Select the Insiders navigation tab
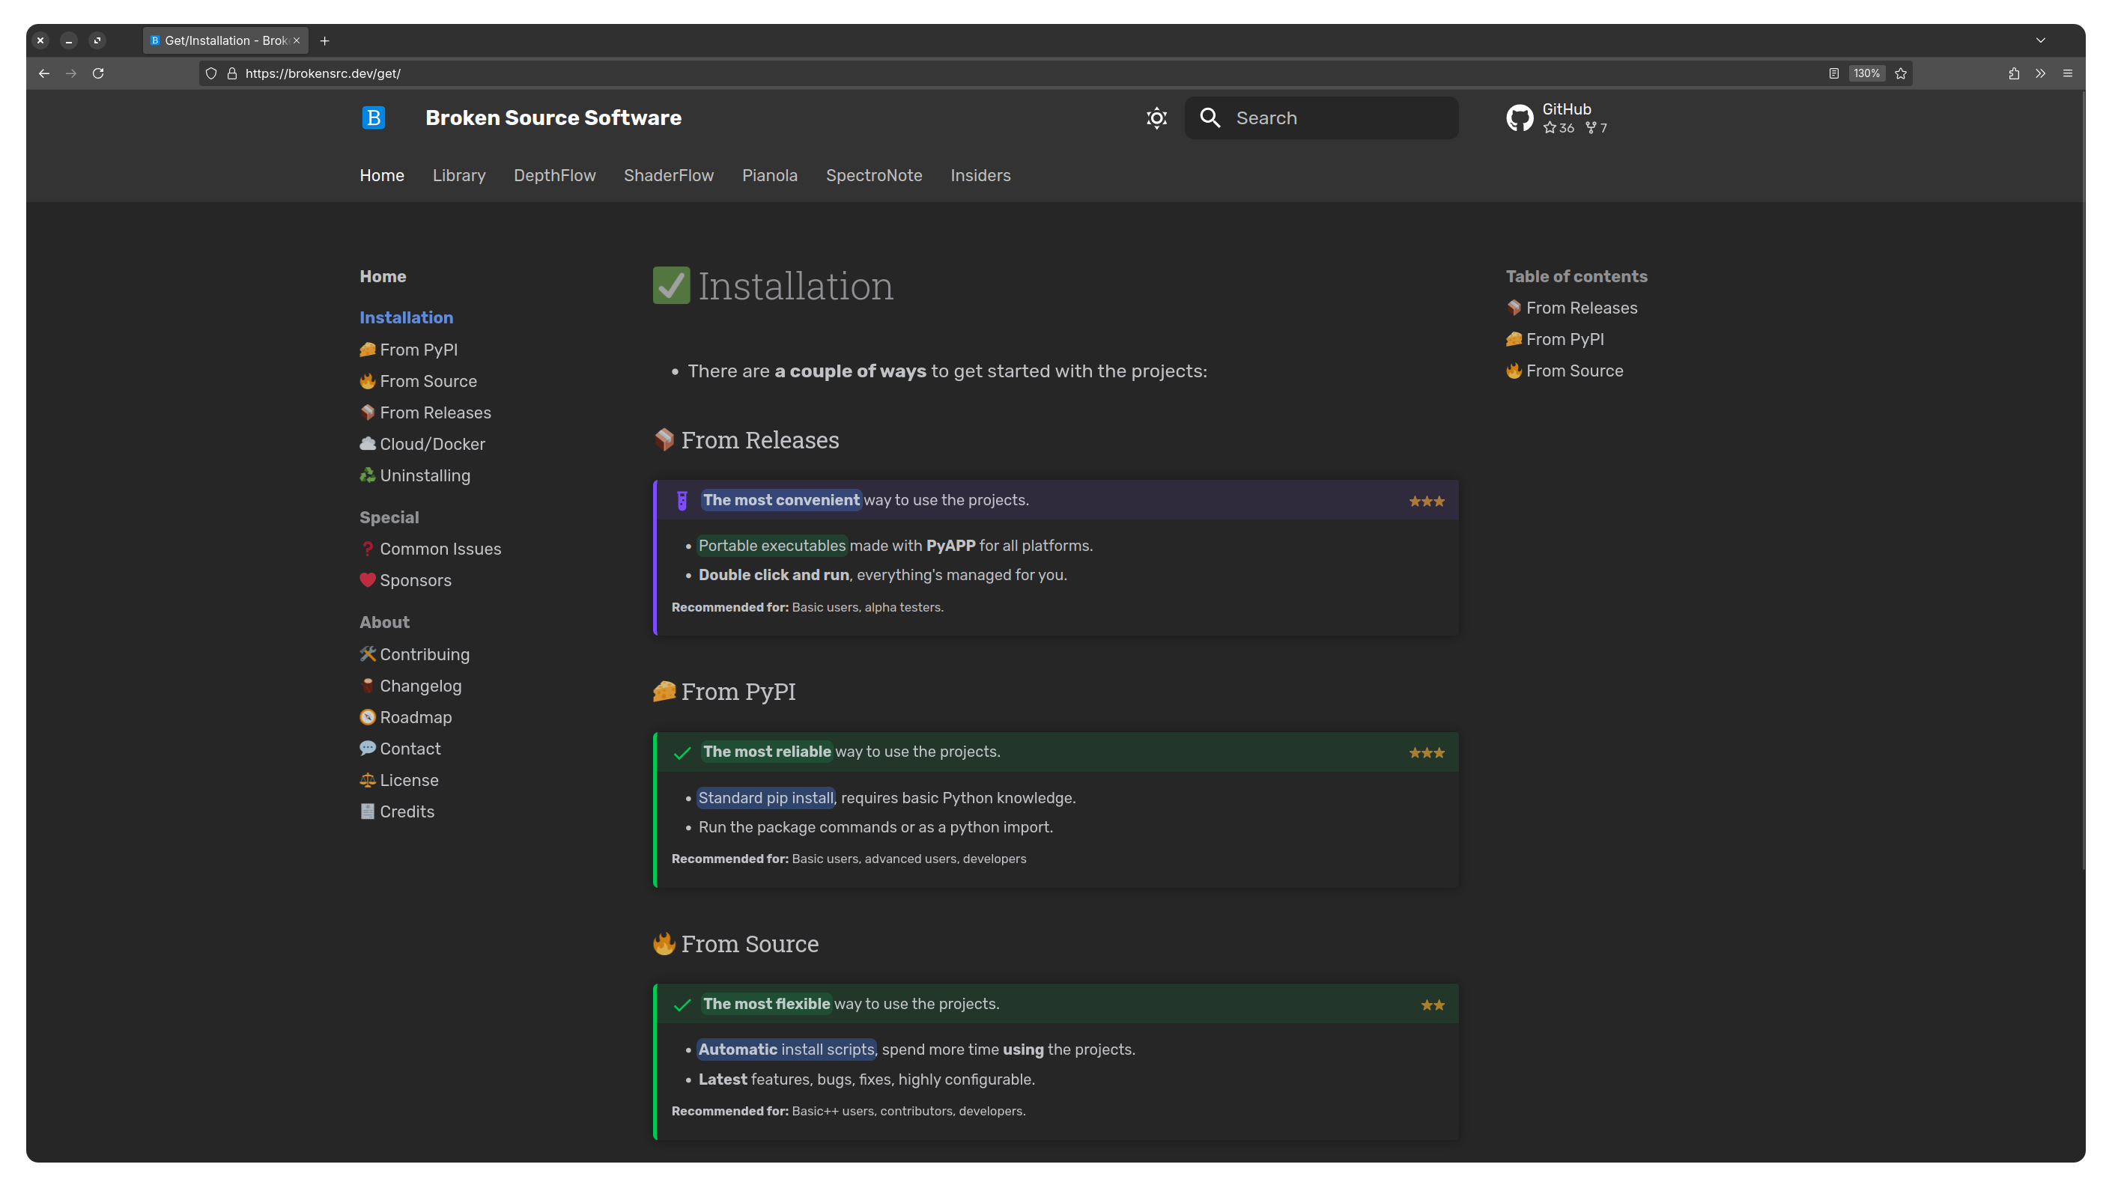 980,175
